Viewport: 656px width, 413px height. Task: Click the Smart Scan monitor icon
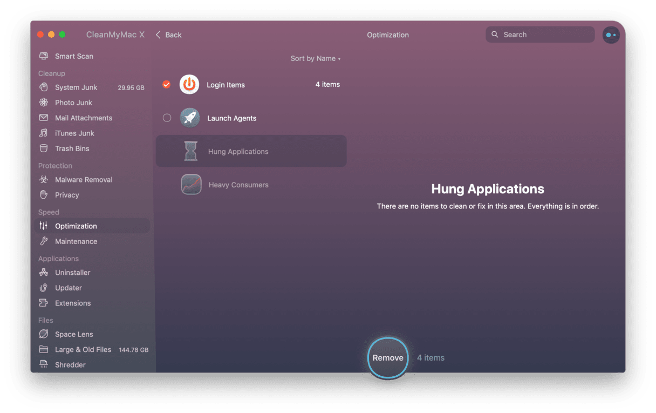[44, 56]
